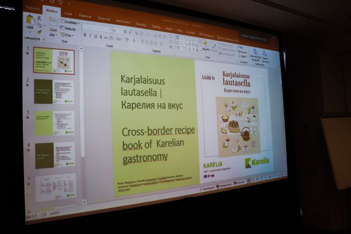The width and height of the screenshot is (351, 234).
Task: Click the strikethrough abc icon
Action: click(106, 38)
